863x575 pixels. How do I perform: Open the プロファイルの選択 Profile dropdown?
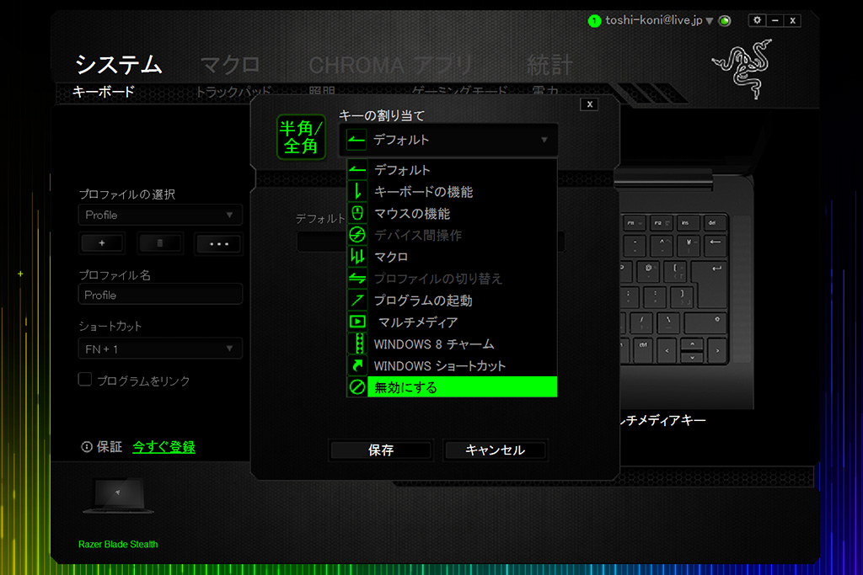(x=160, y=215)
